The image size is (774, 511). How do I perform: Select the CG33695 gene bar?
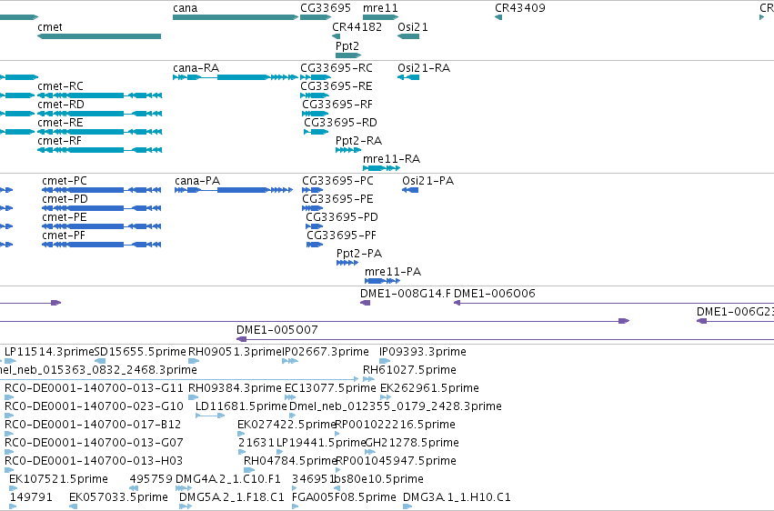316,17
